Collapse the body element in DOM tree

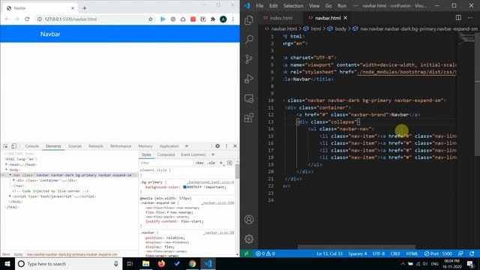pos(6,169)
